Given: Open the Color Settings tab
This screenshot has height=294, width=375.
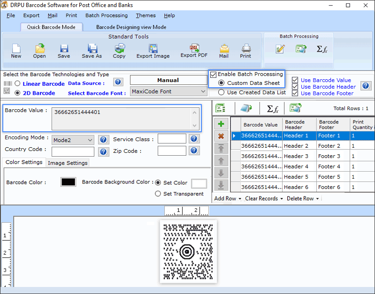Looking at the screenshot, I should click(24, 162).
